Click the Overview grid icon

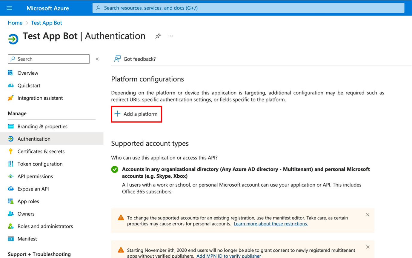[11, 73]
